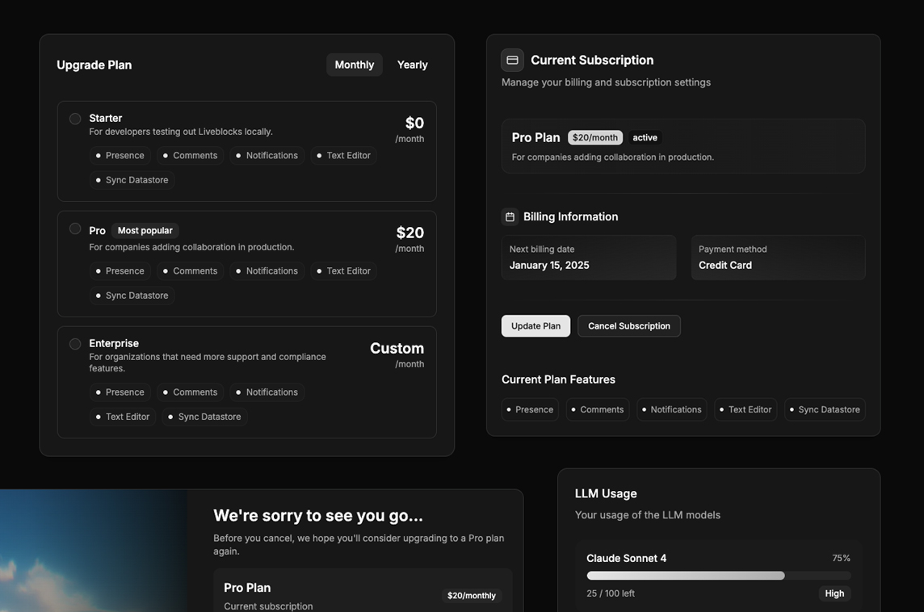Select the Pro plan radio button

(x=75, y=229)
